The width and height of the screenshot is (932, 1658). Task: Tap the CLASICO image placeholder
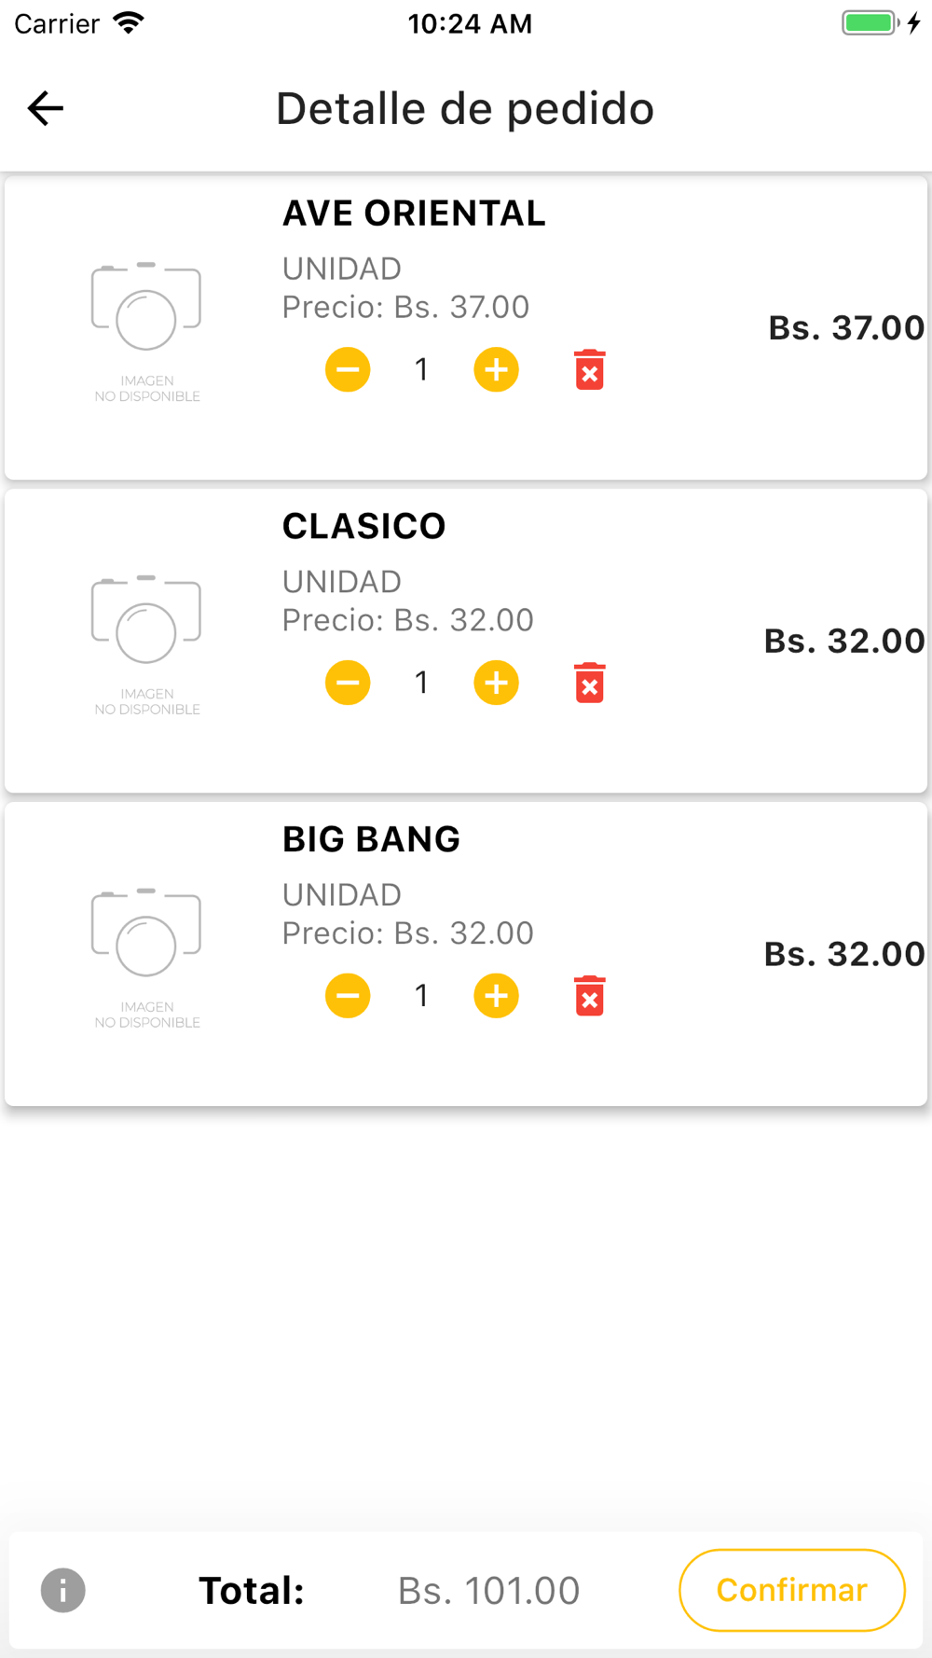pyautogui.click(x=146, y=642)
